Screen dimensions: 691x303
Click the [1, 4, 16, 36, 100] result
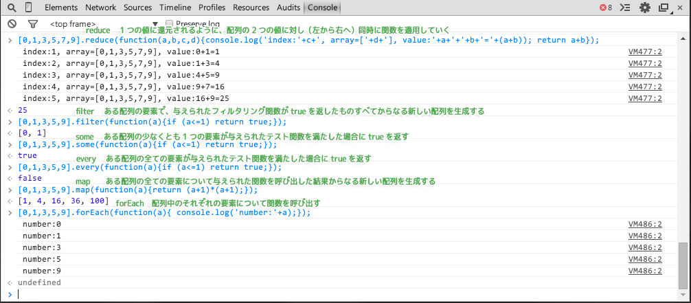coord(63,201)
